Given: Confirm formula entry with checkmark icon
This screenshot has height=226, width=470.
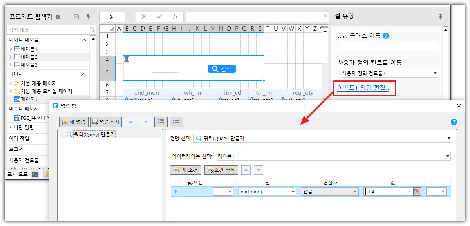Looking at the screenshot, I should click(x=159, y=16).
